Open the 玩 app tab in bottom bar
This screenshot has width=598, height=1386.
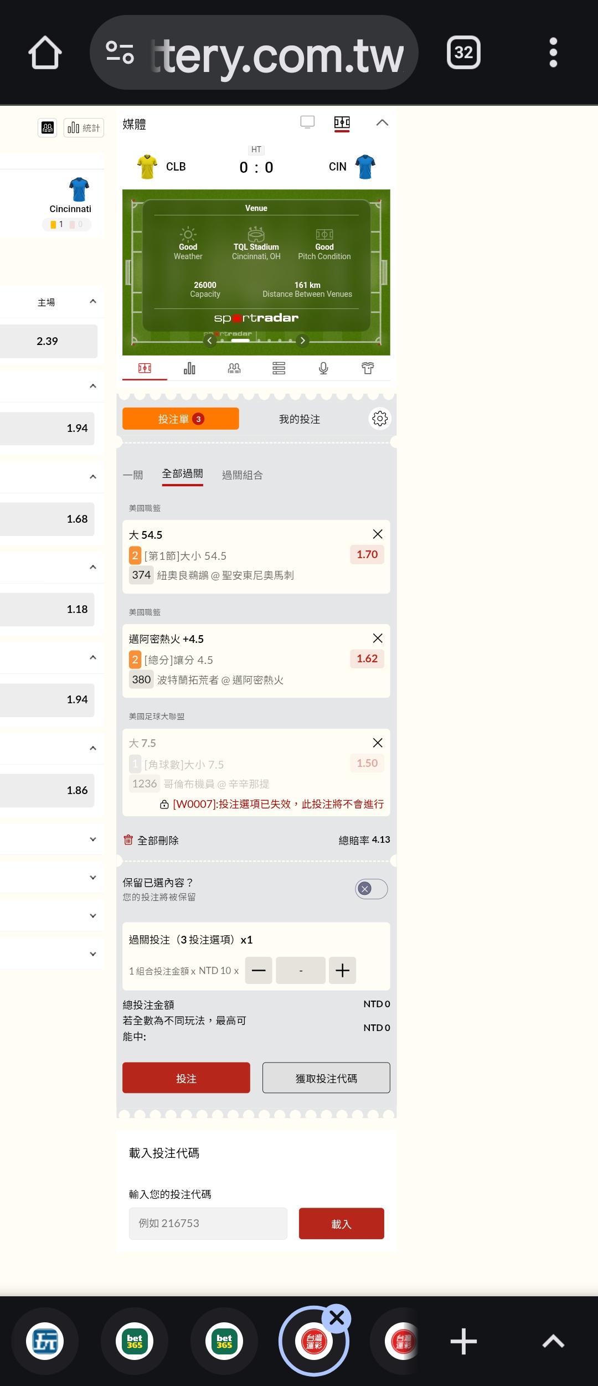[45, 1341]
